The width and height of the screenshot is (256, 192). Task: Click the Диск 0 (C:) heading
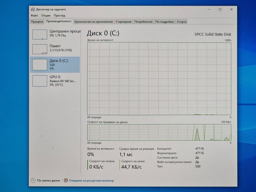click(x=103, y=33)
